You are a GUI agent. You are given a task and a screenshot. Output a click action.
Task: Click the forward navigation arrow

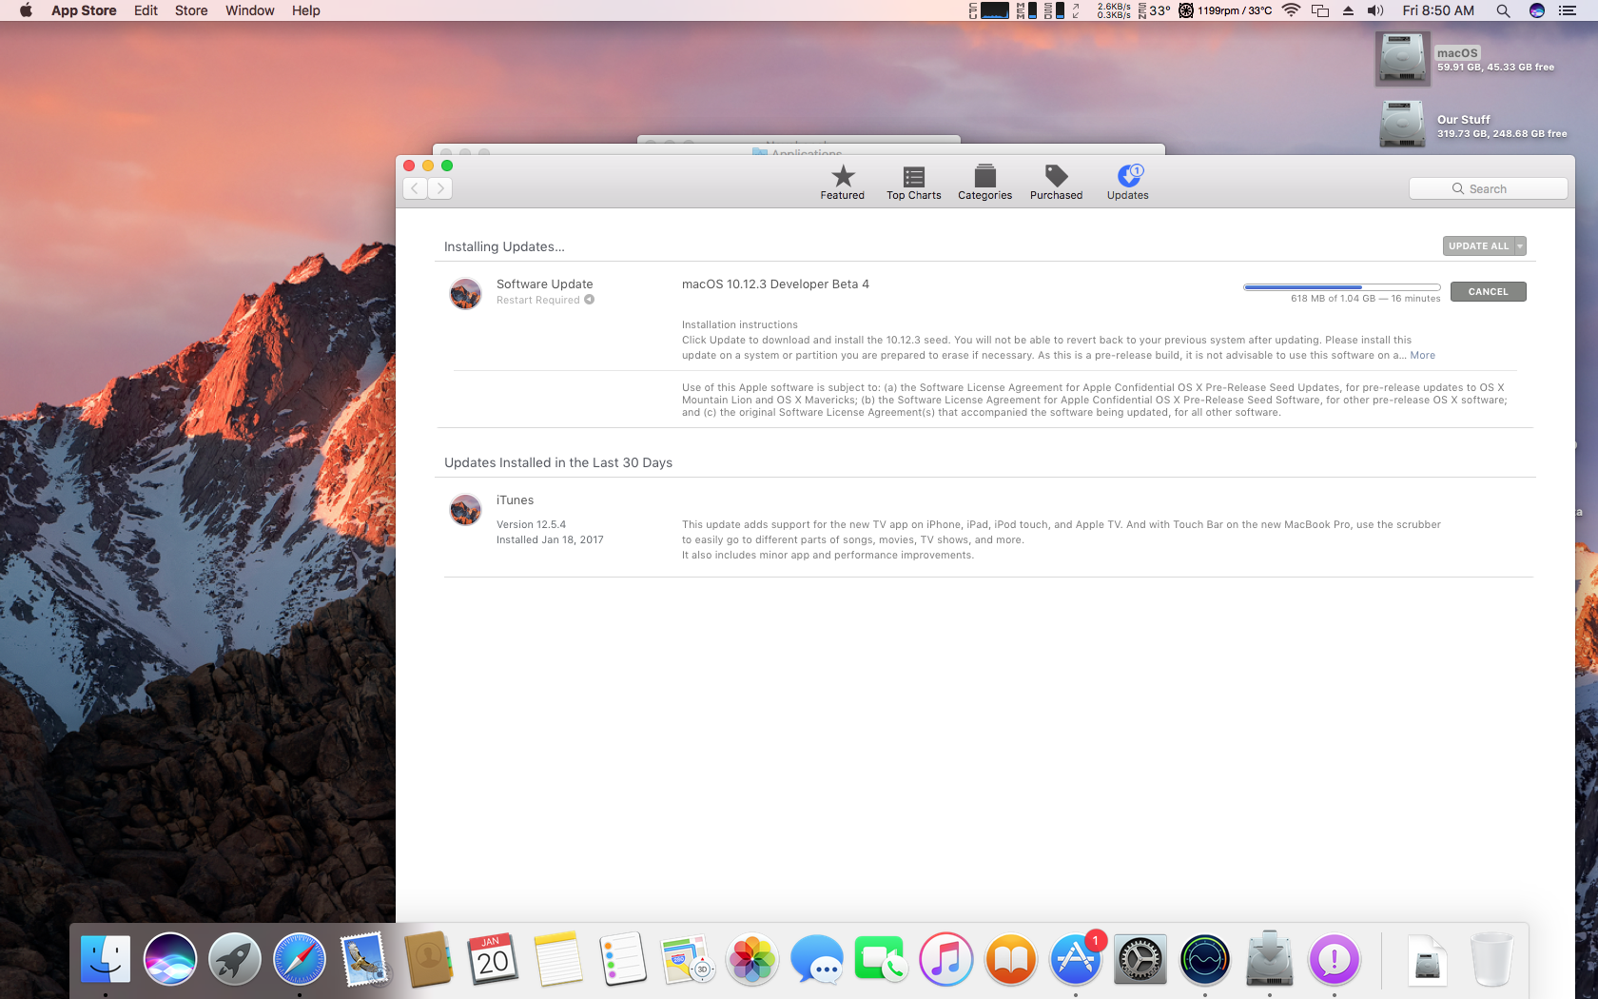coord(439,188)
